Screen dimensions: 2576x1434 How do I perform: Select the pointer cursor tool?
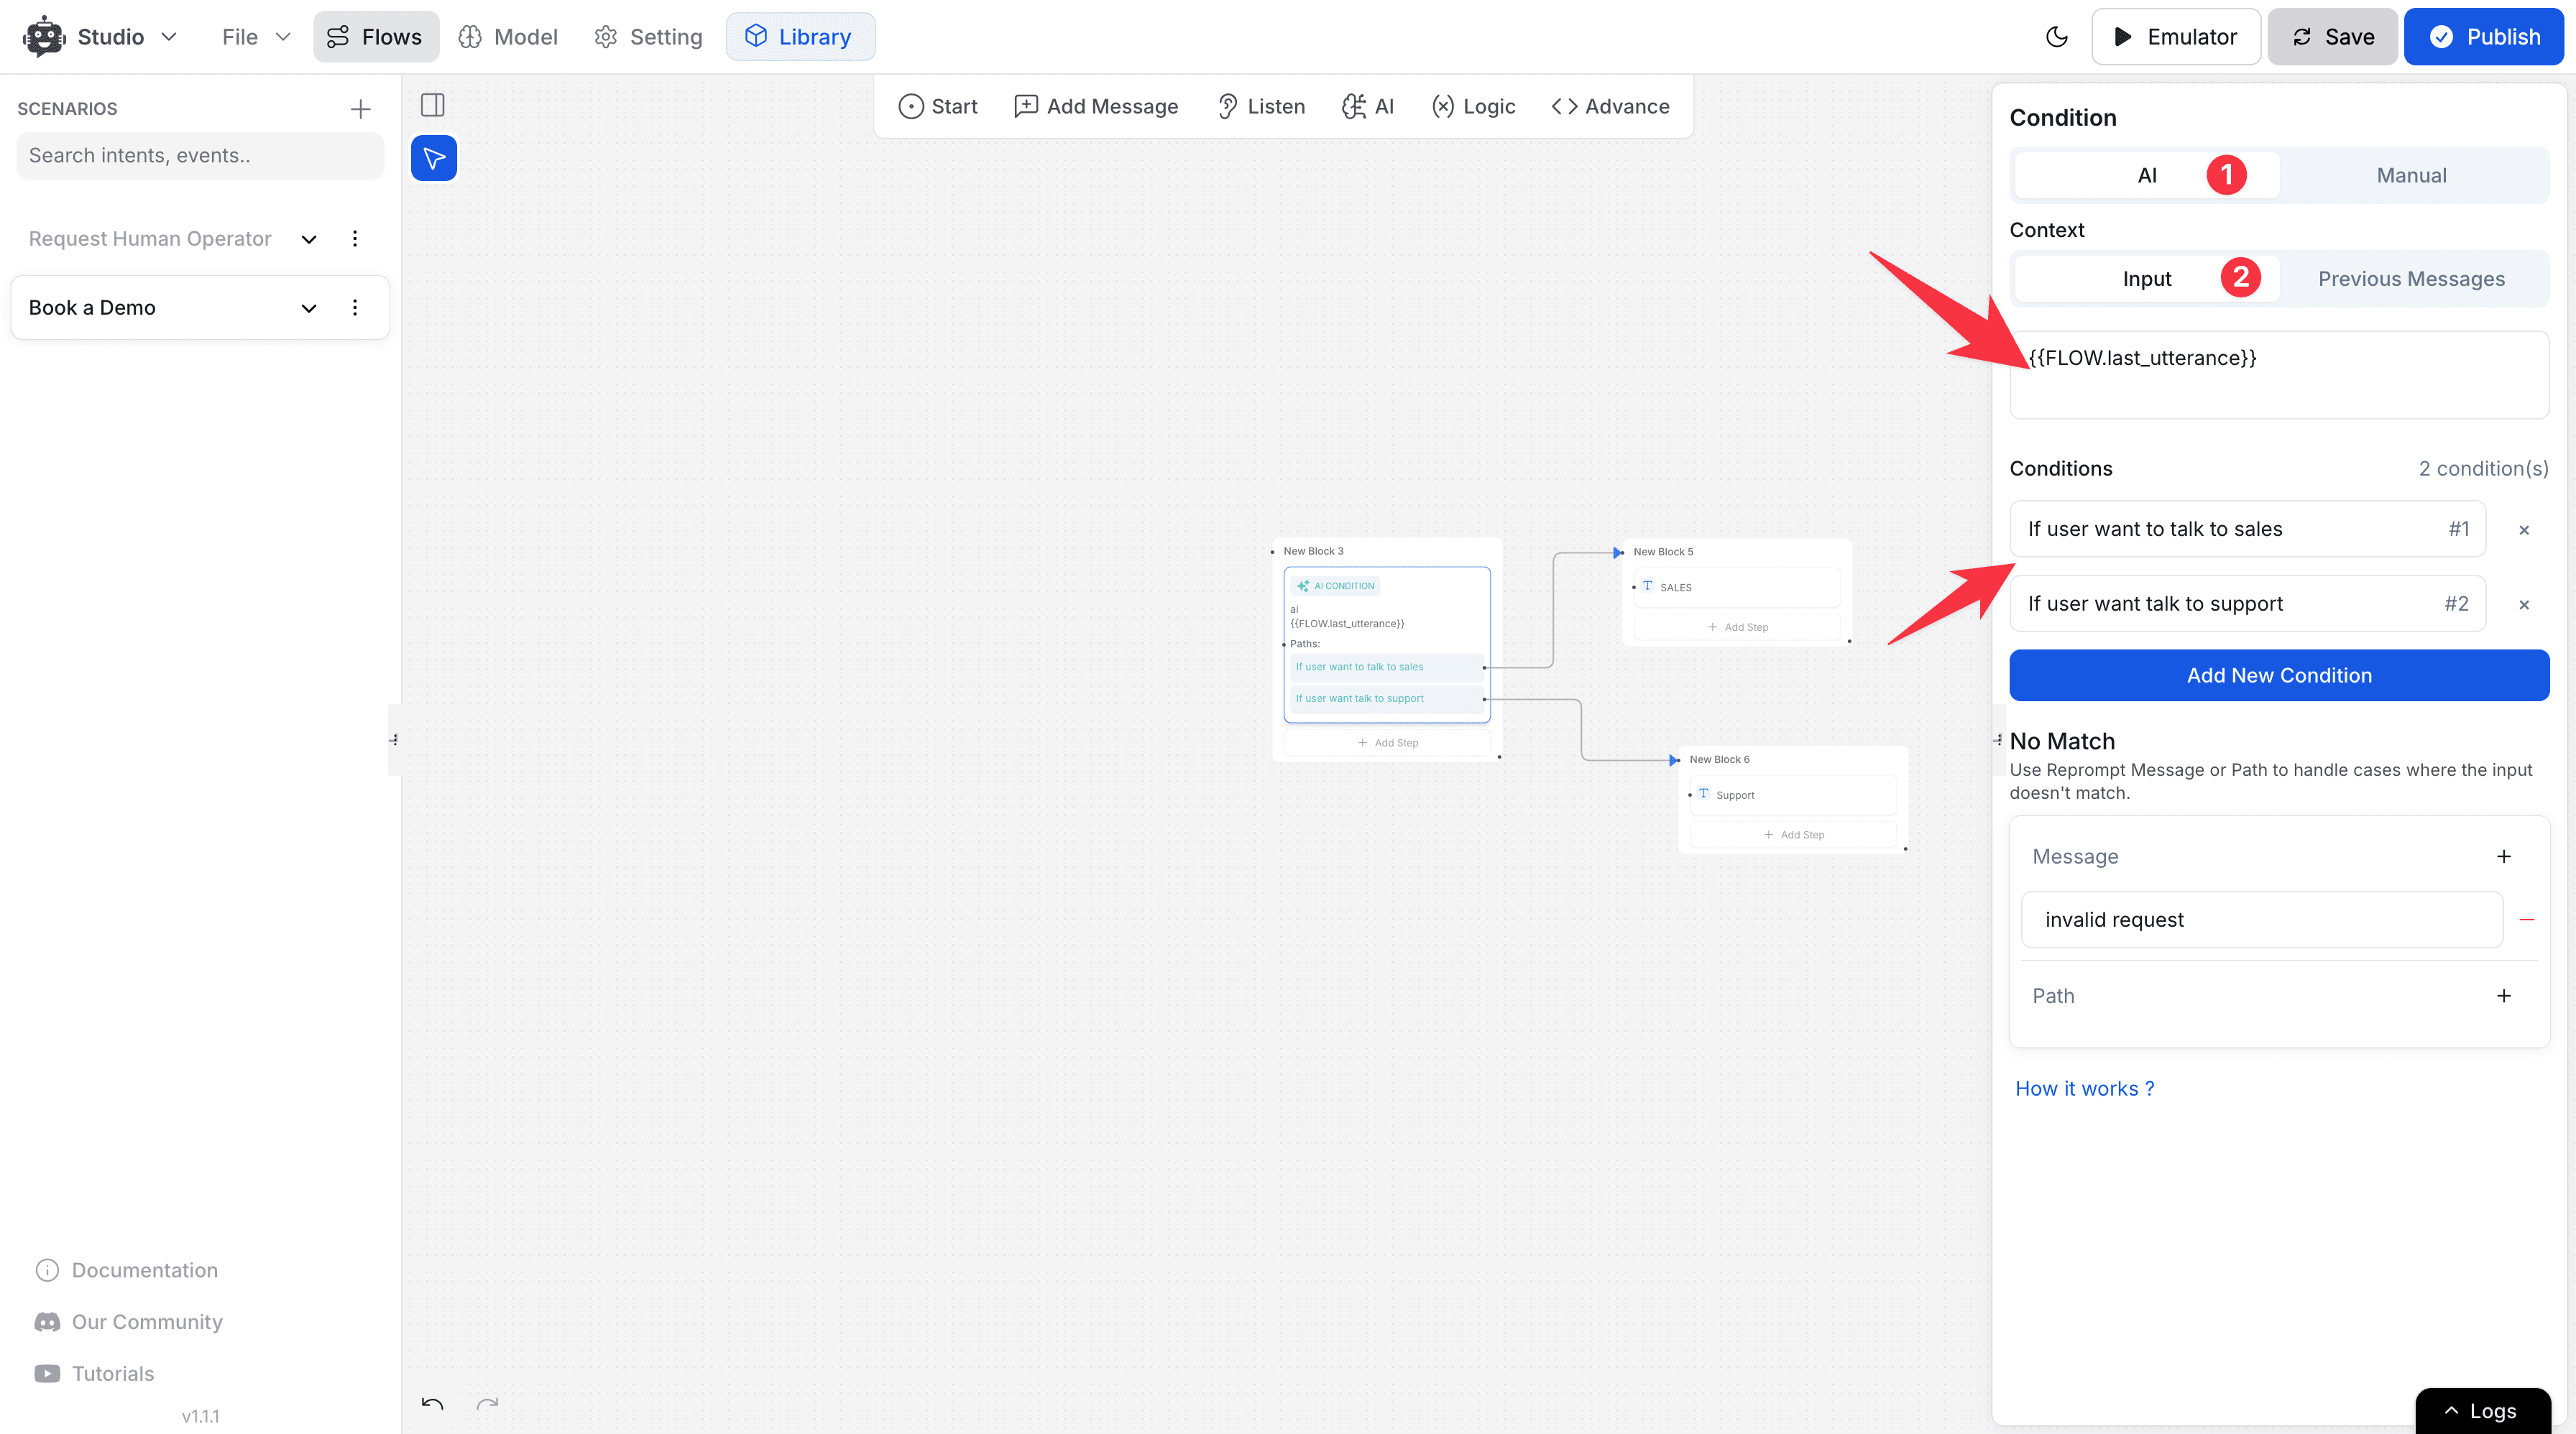click(434, 158)
